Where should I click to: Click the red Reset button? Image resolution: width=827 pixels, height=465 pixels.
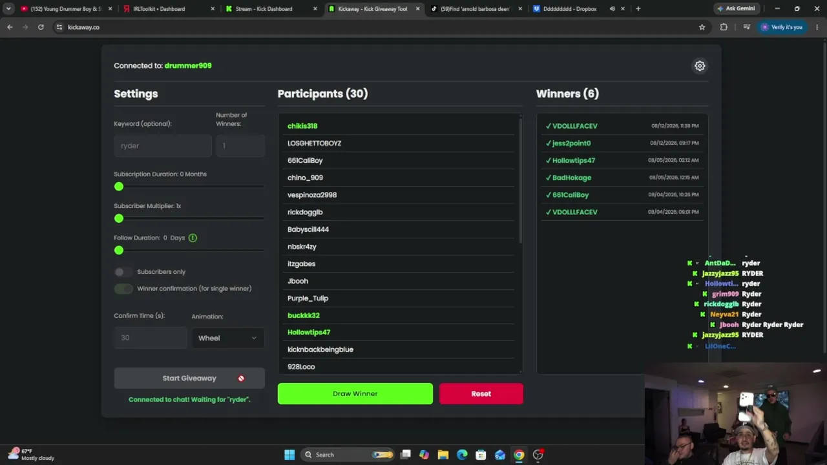(x=481, y=393)
